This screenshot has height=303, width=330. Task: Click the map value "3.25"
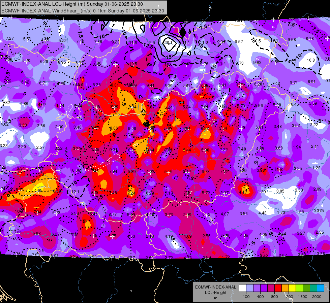click(x=298, y=168)
